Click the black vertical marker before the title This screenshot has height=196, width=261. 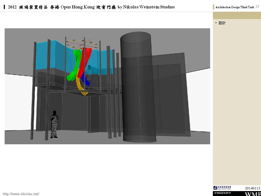[x=5, y=7]
